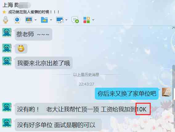The width and height of the screenshot is (175, 132).
Task: Click the scroll up arrow of the chat area
Action: click(173, 28)
